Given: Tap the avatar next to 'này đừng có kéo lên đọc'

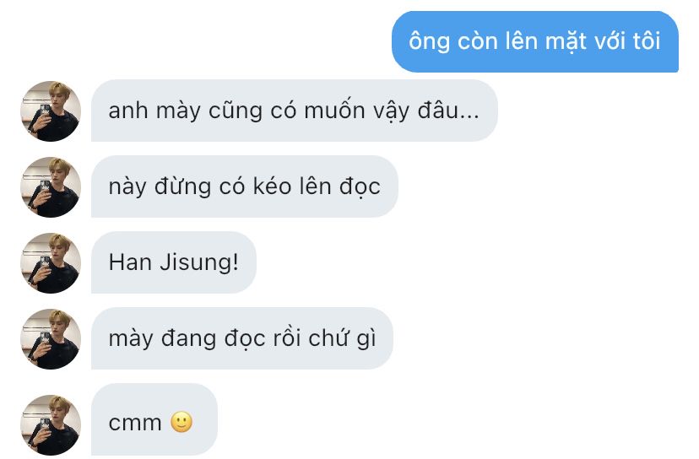Looking at the screenshot, I should coord(51,186).
